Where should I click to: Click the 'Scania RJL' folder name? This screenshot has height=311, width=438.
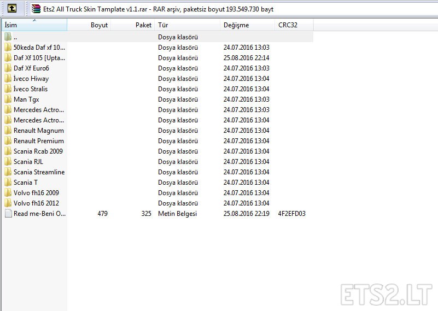(x=28, y=161)
